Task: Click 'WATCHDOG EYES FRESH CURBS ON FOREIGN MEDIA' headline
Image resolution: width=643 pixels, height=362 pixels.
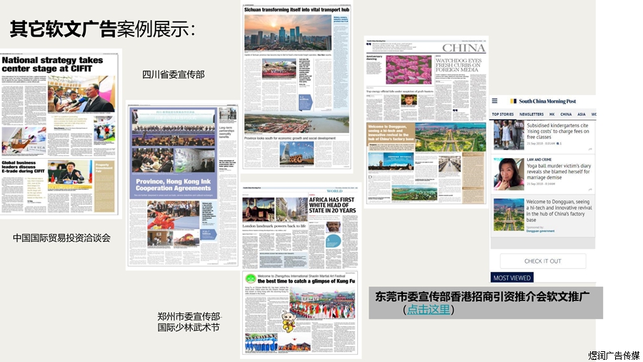Action: 458,65
